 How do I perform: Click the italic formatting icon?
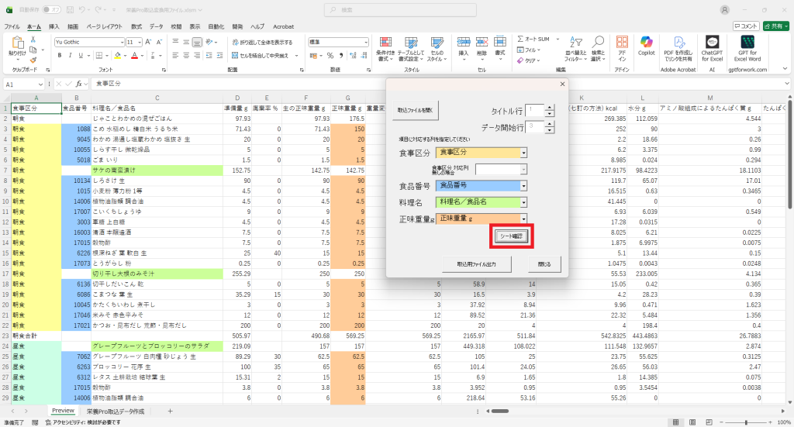(69, 56)
